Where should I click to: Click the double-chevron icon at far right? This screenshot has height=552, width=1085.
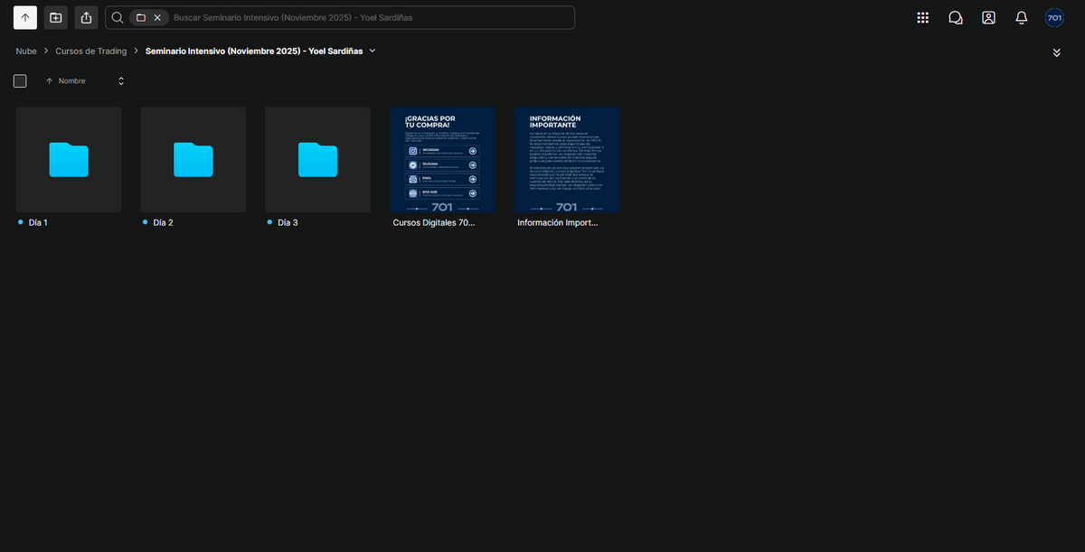point(1057,52)
